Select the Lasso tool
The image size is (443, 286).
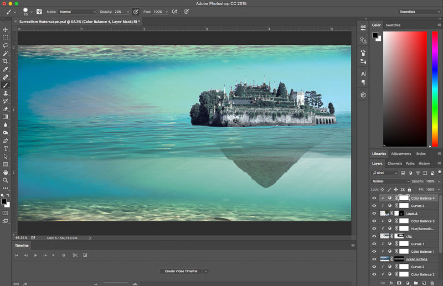[x=6, y=45]
